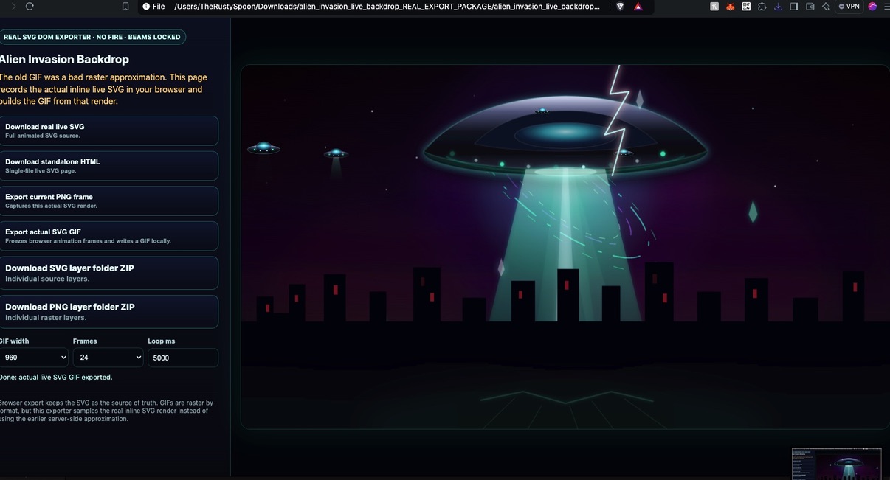Open the extensions puzzle piece menu
The height and width of the screenshot is (480, 890).
[x=762, y=6]
